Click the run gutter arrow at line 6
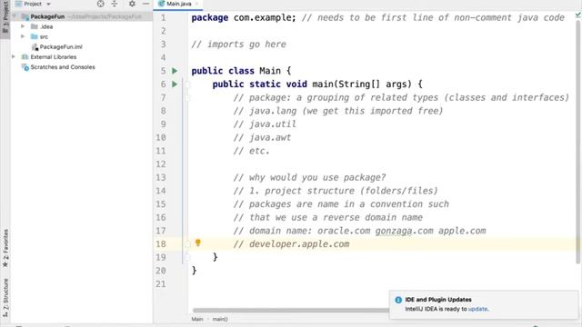Image resolution: width=582 pixels, height=327 pixels. click(x=175, y=84)
